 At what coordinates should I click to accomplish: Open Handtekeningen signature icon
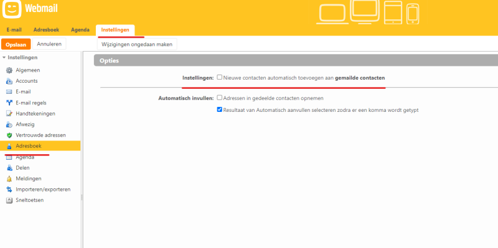click(9, 114)
